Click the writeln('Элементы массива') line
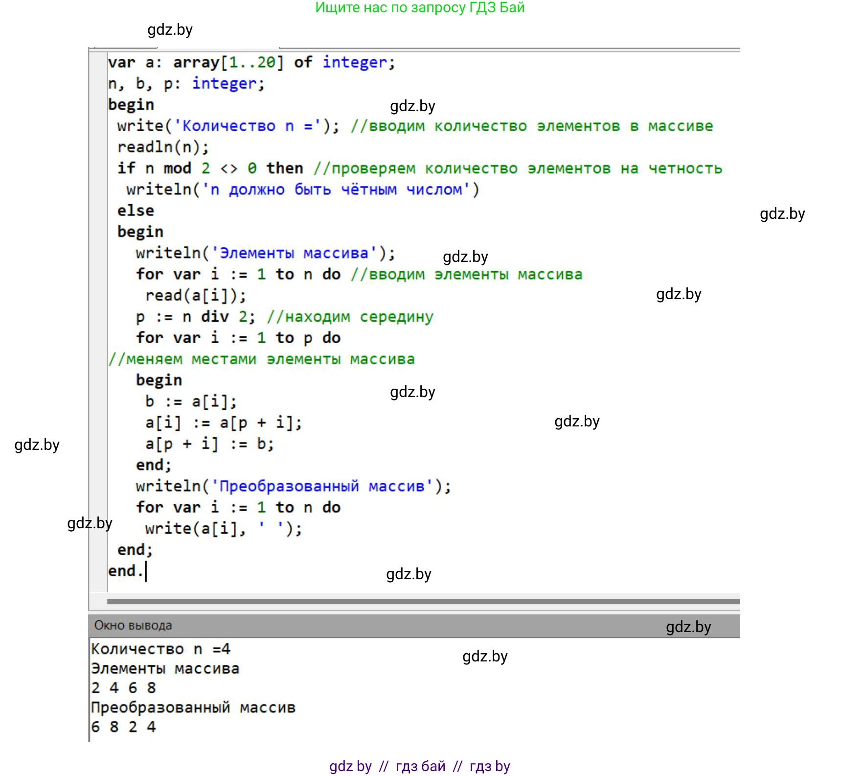Image resolution: width=841 pixels, height=776 pixels. [265, 253]
